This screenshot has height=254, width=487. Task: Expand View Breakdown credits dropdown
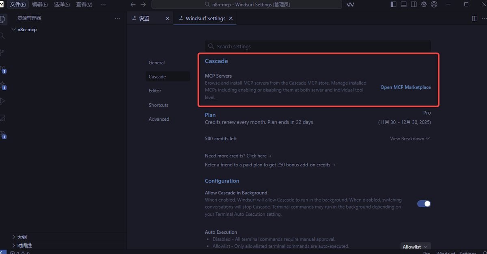[410, 139]
